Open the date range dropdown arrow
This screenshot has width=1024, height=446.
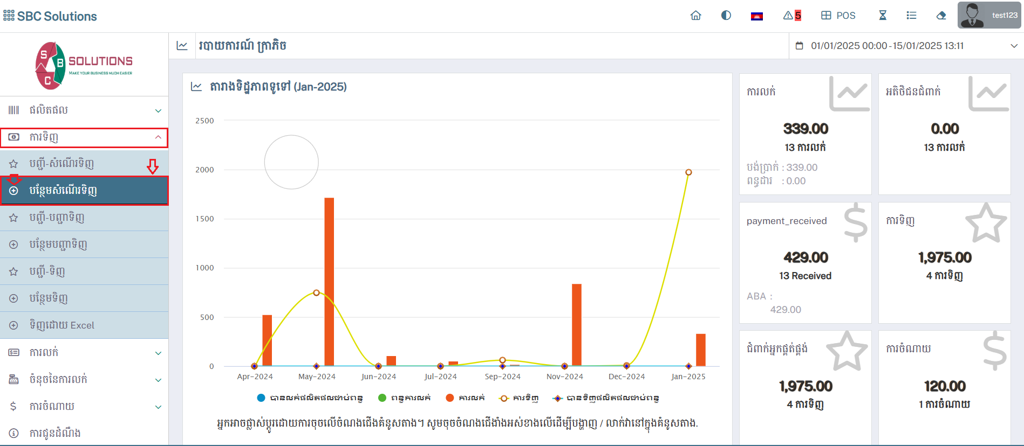[1014, 46]
